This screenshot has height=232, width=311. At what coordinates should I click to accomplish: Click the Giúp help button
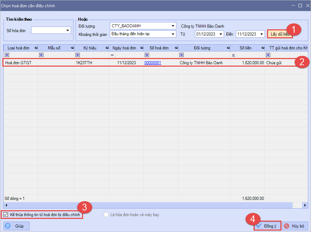point(16,226)
